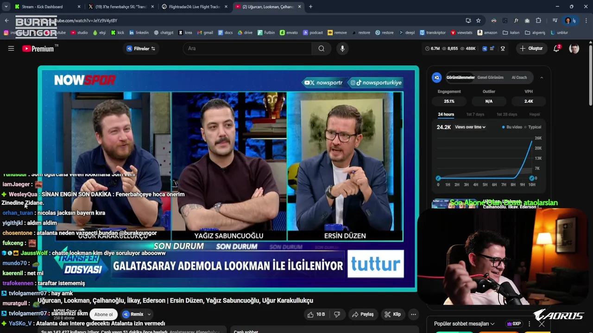This screenshot has width=593, height=333.
Task: Open the chat panel's three-dot menu
Action: (x=529, y=324)
